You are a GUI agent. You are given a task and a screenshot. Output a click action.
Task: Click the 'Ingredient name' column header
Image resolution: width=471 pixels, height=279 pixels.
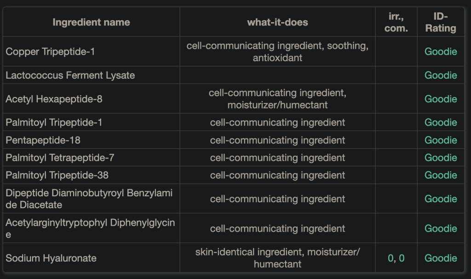(x=91, y=22)
